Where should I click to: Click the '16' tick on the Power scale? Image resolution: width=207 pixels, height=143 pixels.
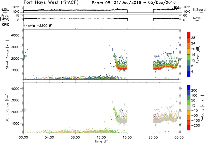(x=193, y=55)
